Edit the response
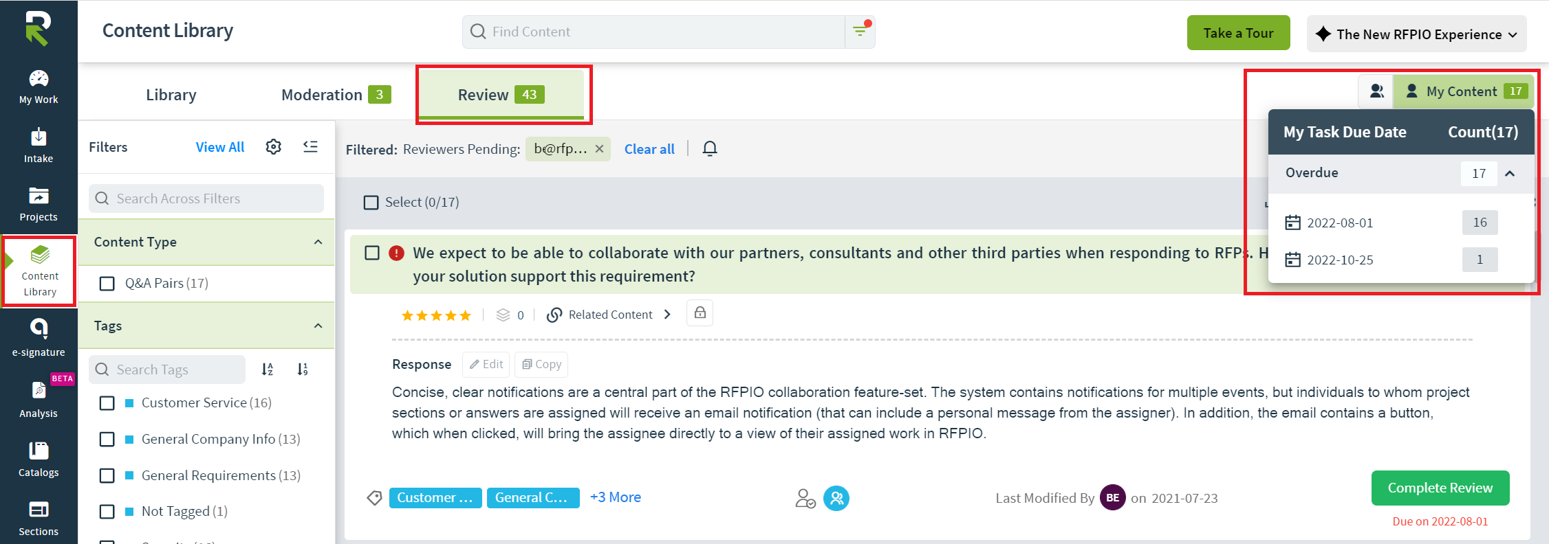The image size is (1549, 544). pyautogui.click(x=486, y=364)
